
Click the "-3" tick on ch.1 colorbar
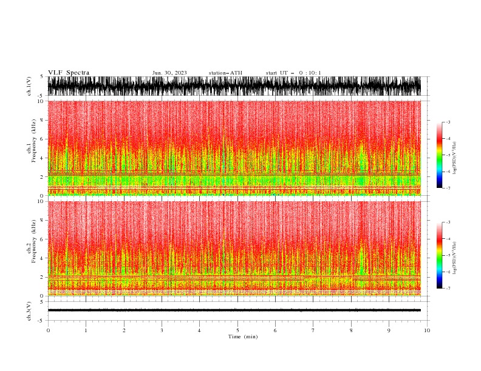pyautogui.click(x=448, y=122)
